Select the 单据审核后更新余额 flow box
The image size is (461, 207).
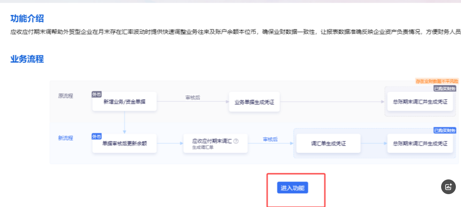tap(124, 143)
